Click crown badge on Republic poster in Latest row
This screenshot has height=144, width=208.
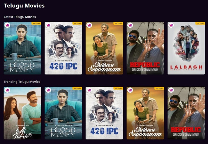[x=130, y=25]
